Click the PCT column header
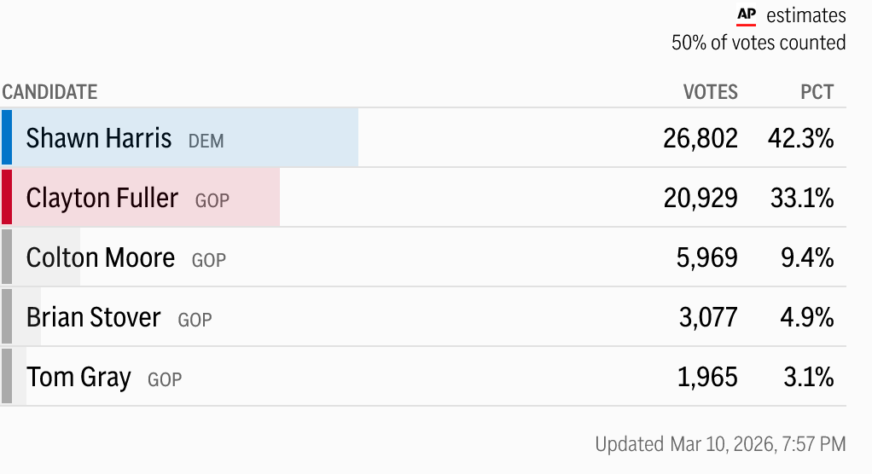 (817, 92)
